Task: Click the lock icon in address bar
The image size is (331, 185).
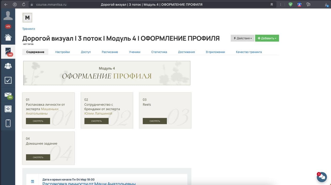Action: (32, 4)
